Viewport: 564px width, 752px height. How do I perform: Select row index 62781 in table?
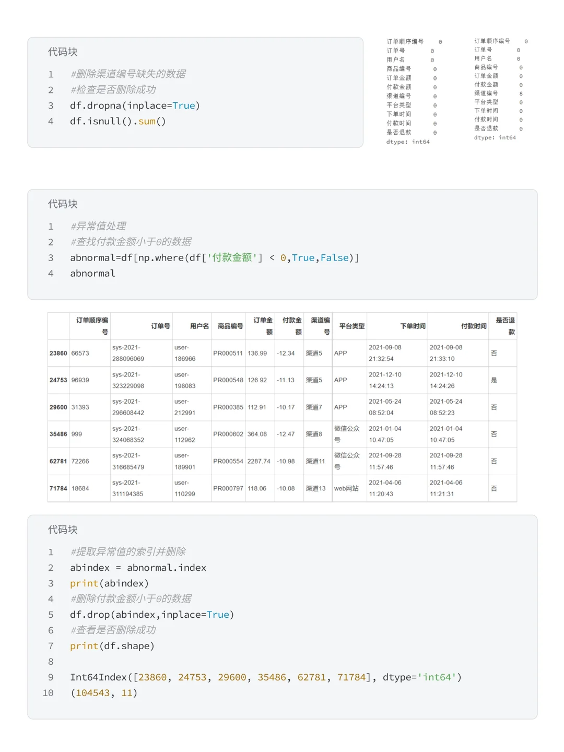tap(58, 462)
